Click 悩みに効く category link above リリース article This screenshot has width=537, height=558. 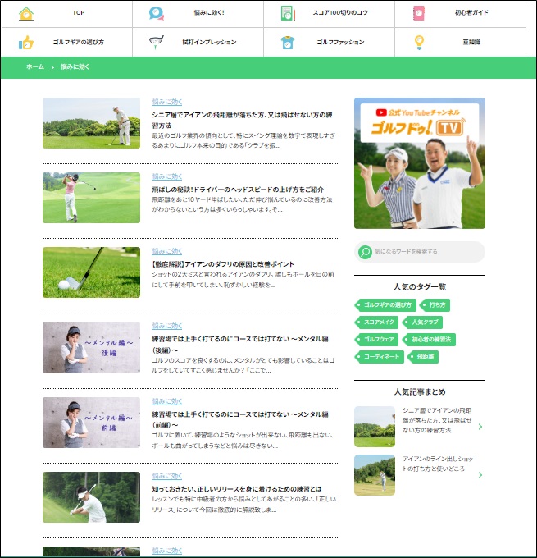pyautogui.click(x=166, y=476)
